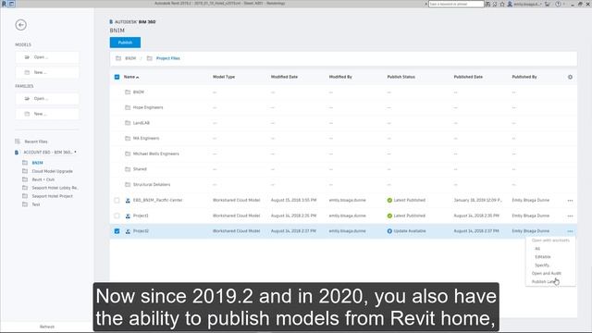Choose Editable in the context menu
Viewport: 592px width, 333px height.
543,257
